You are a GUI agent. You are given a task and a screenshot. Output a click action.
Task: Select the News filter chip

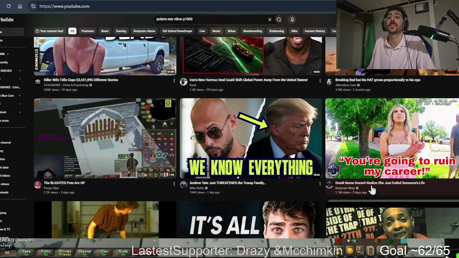tap(105, 31)
